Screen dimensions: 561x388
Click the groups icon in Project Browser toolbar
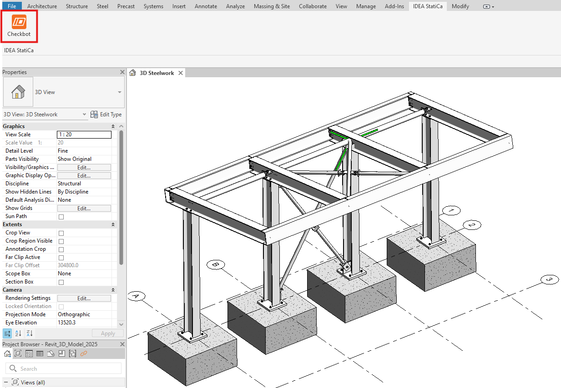tap(73, 353)
